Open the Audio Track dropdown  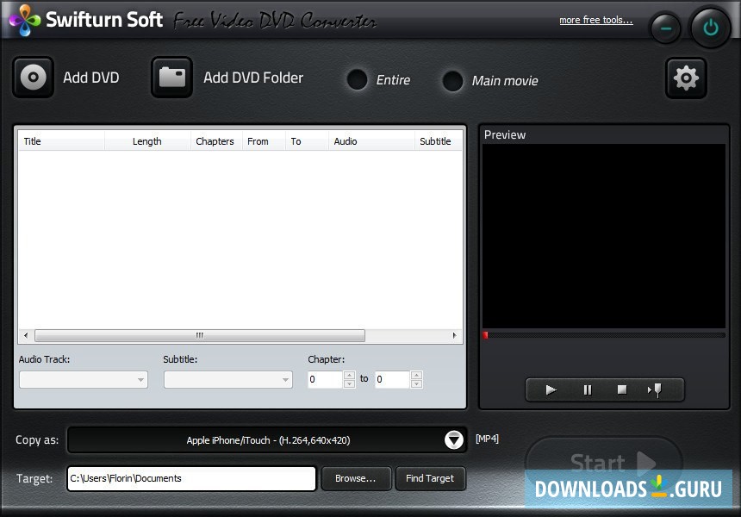point(140,379)
